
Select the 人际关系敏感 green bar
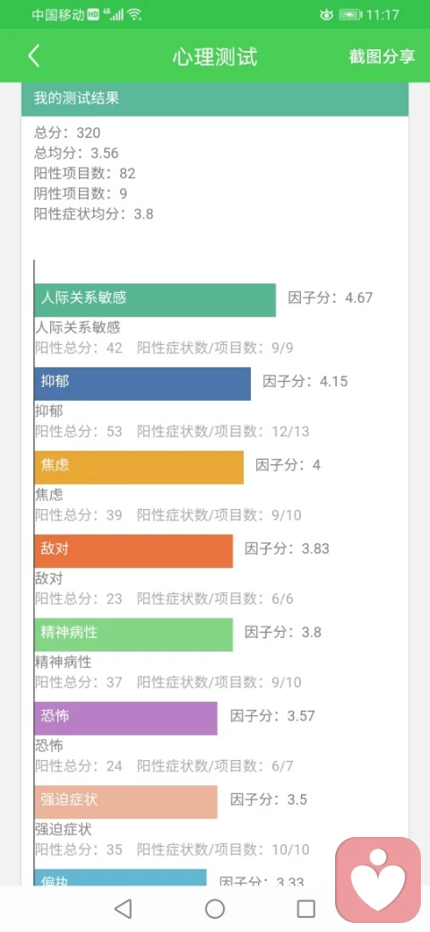pyautogui.click(x=155, y=300)
